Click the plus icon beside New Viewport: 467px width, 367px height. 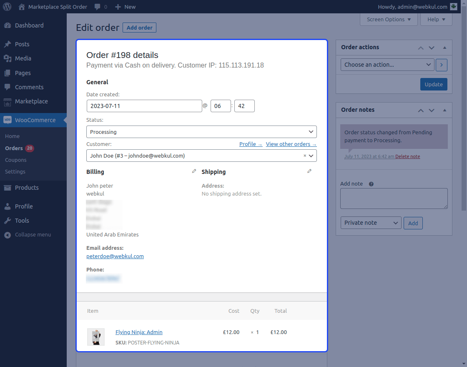tap(118, 7)
